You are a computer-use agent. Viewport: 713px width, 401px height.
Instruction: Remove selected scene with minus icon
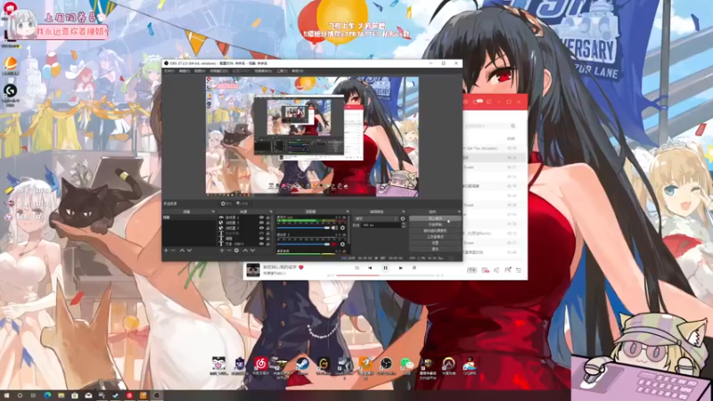coord(173,250)
